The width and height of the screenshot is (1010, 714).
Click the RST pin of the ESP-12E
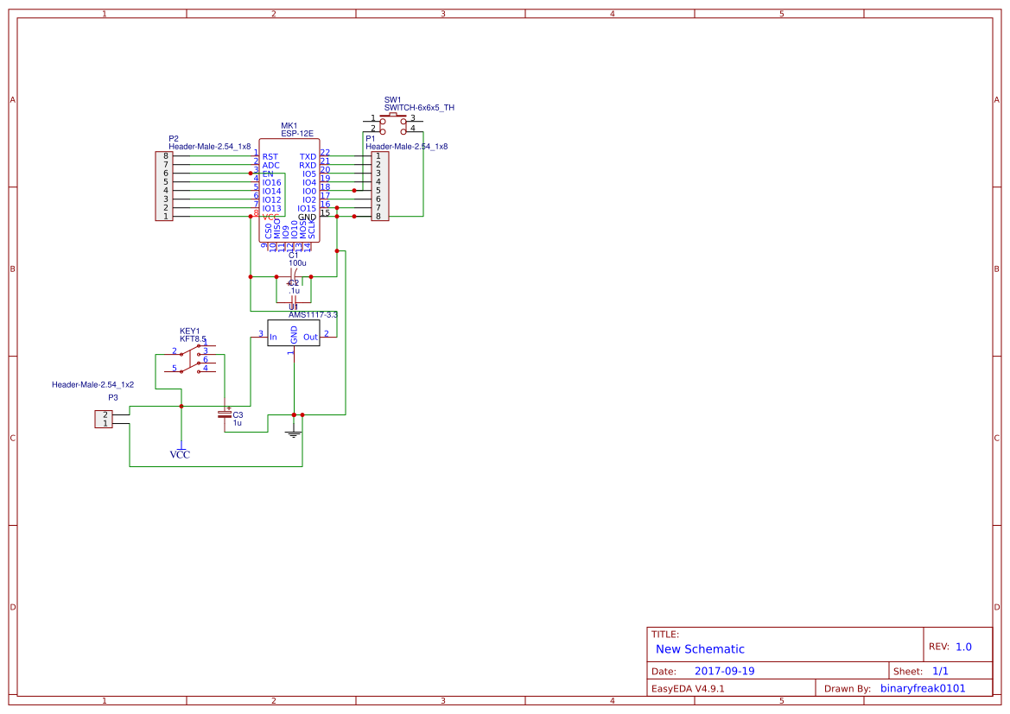coord(268,157)
